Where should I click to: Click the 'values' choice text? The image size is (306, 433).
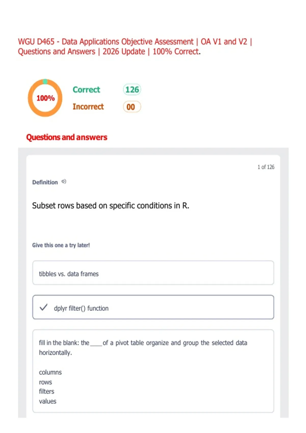point(47,401)
